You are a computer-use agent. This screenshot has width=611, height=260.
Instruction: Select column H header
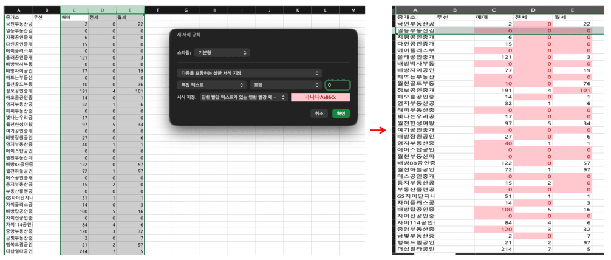coord(214,10)
